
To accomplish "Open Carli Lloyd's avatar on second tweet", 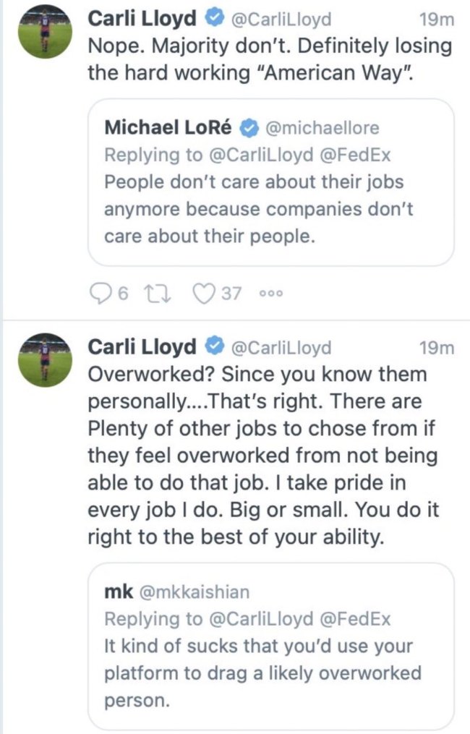I will point(44,360).
